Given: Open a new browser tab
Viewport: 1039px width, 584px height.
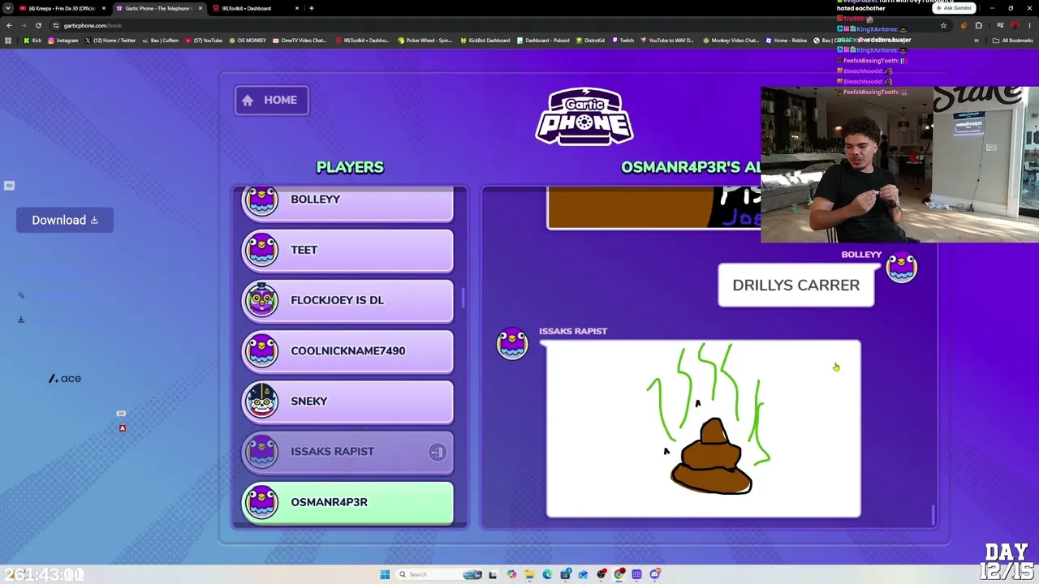Looking at the screenshot, I should tap(312, 8).
